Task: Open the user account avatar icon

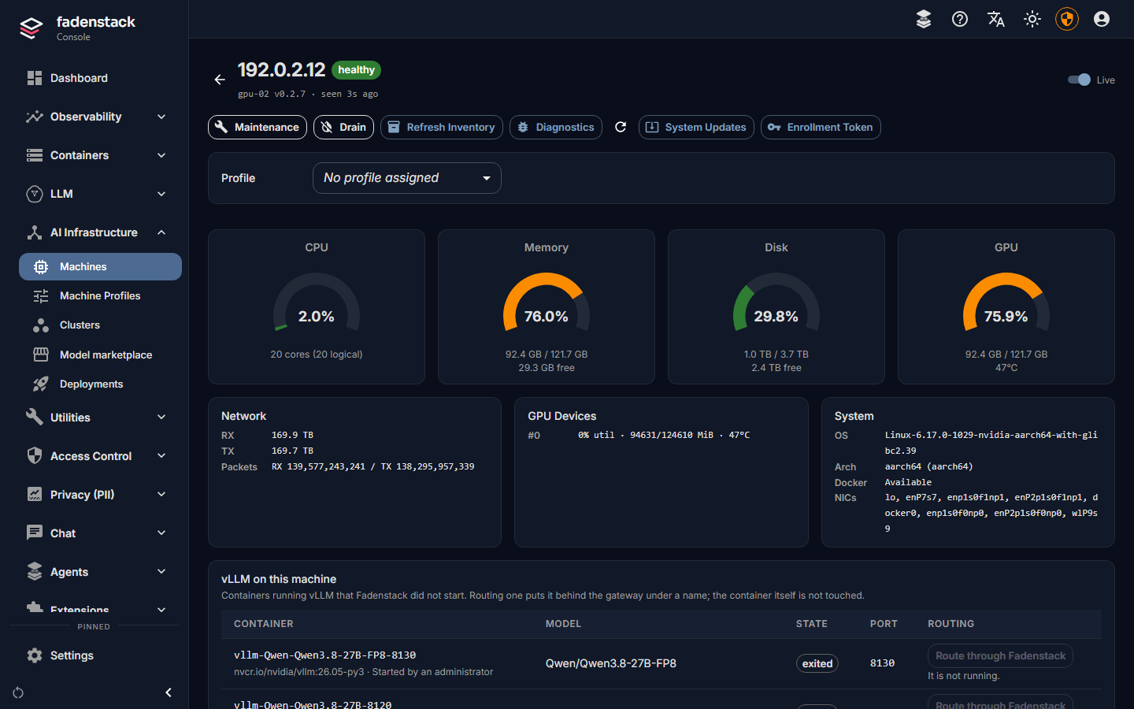Action: [x=1102, y=19]
